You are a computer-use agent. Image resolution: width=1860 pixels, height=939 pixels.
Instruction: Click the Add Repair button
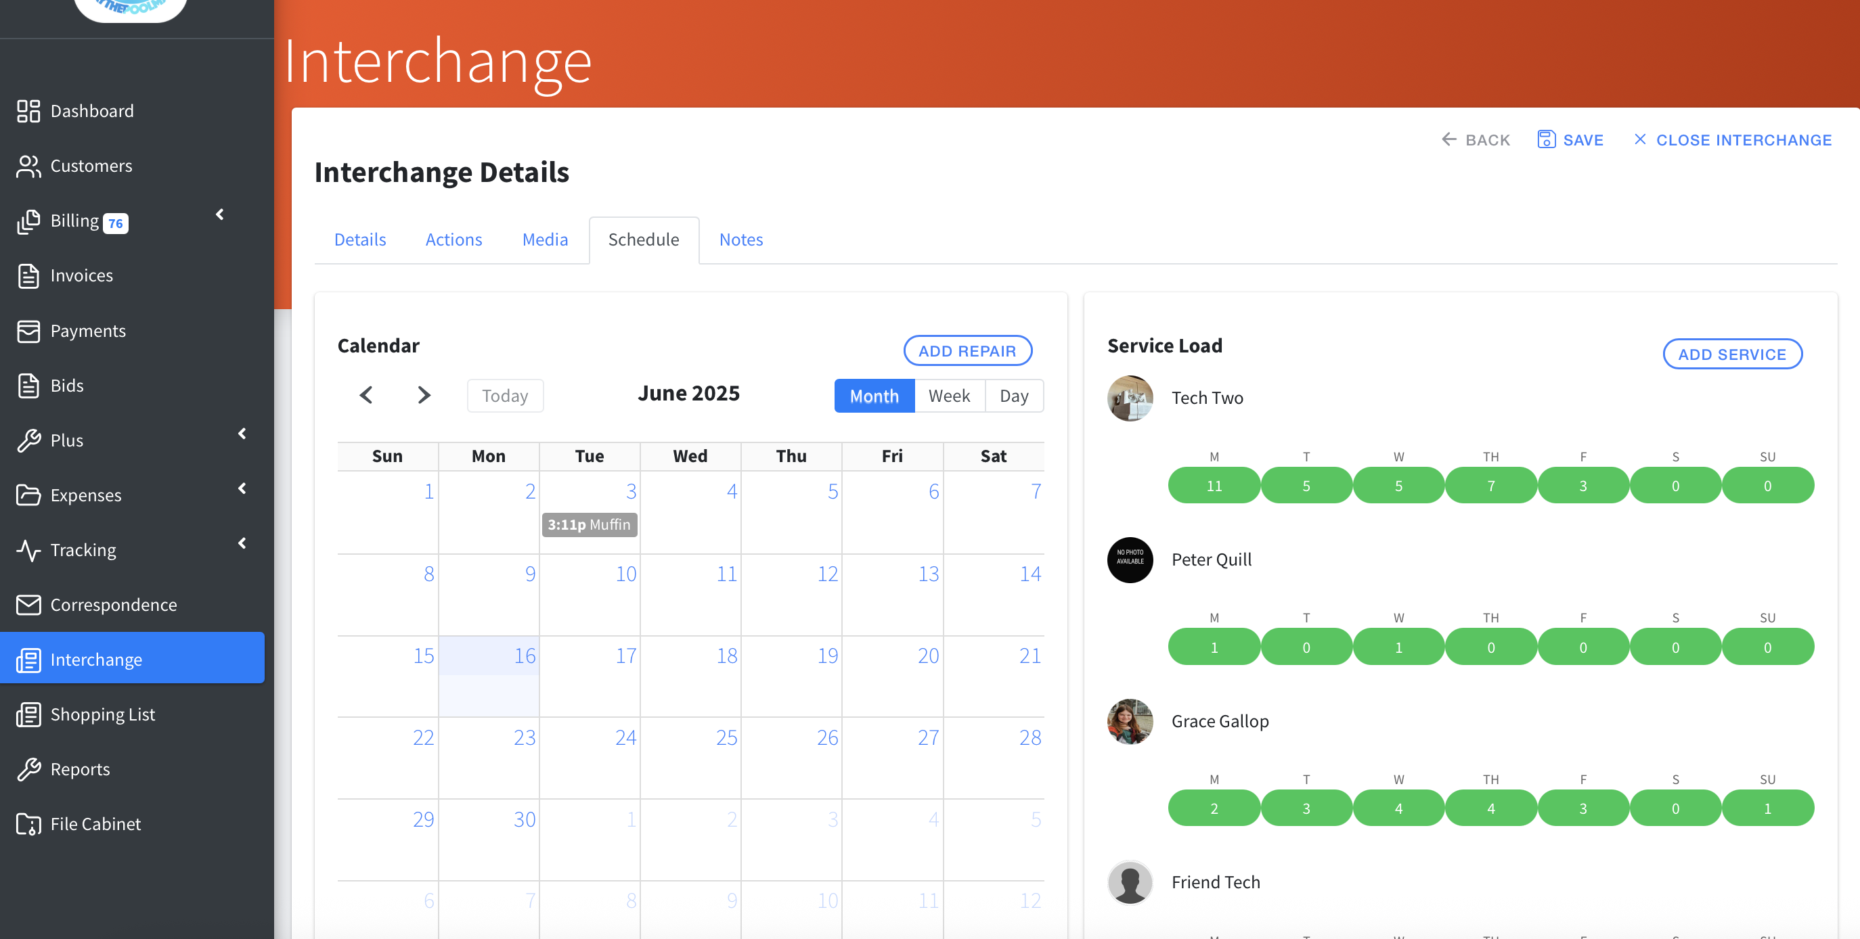click(x=967, y=350)
